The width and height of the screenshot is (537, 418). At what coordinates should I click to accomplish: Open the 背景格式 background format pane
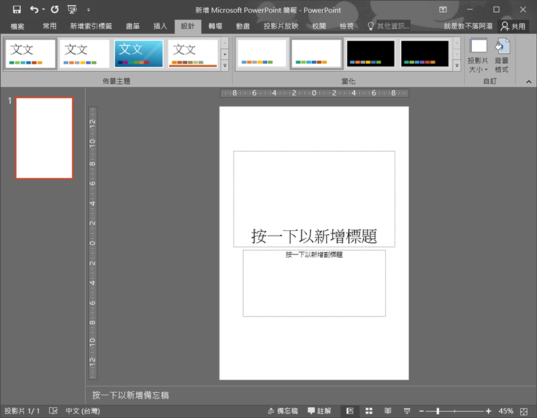pos(501,55)
